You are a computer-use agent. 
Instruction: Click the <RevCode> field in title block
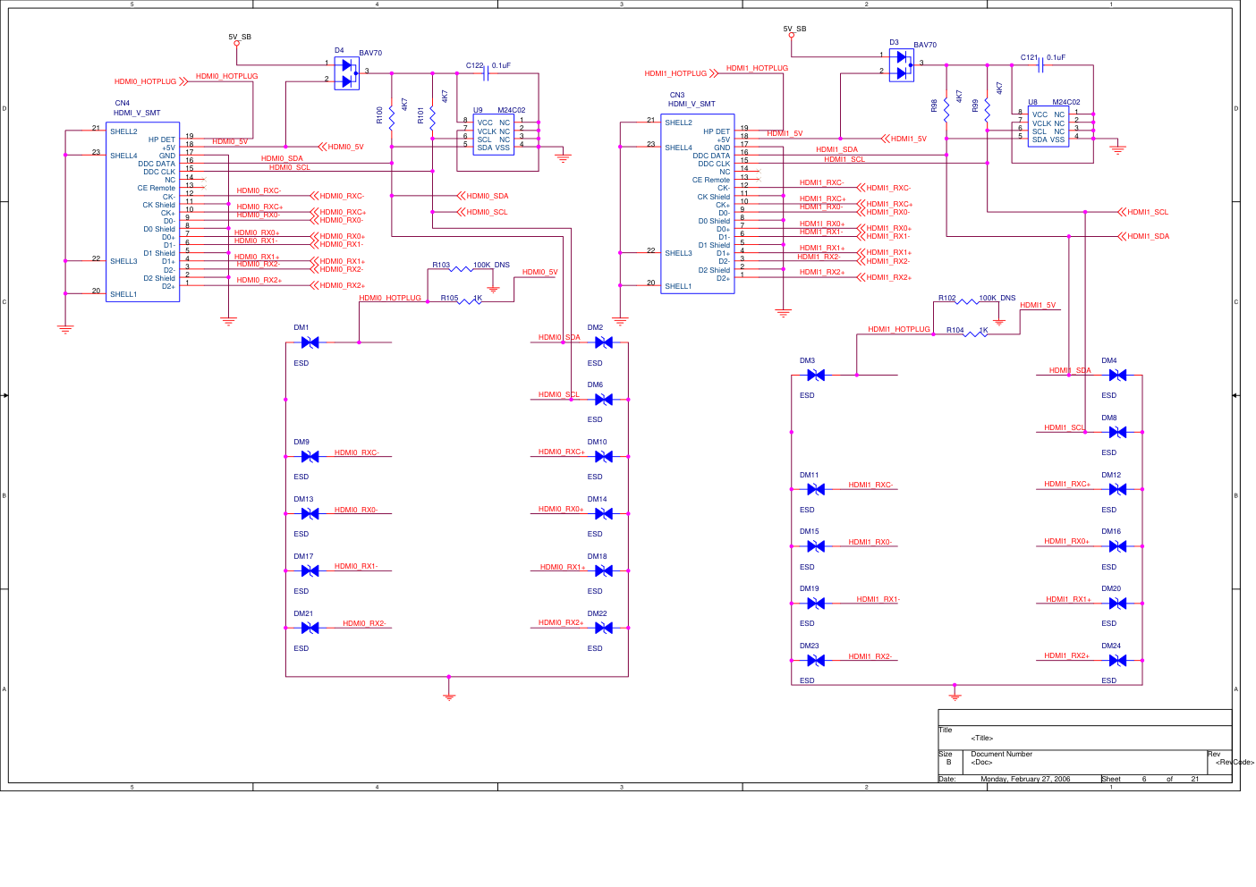pyautogui.click(x=1235, y=763)
